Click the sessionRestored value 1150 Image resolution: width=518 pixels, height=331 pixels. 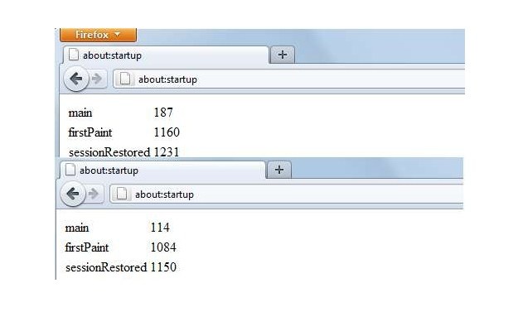tap(163, 267)
